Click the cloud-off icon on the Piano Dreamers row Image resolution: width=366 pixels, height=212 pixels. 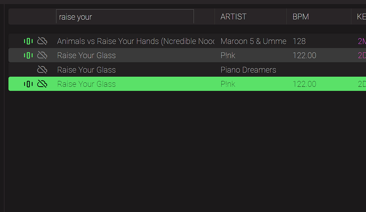click(x=42, y=69)
